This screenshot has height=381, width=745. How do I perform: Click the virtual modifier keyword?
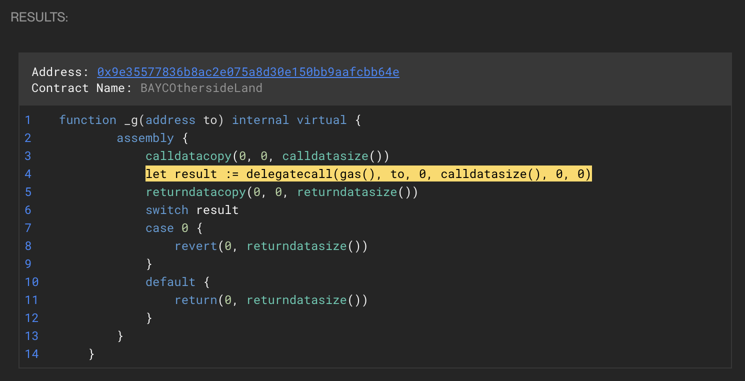(321, 120)
